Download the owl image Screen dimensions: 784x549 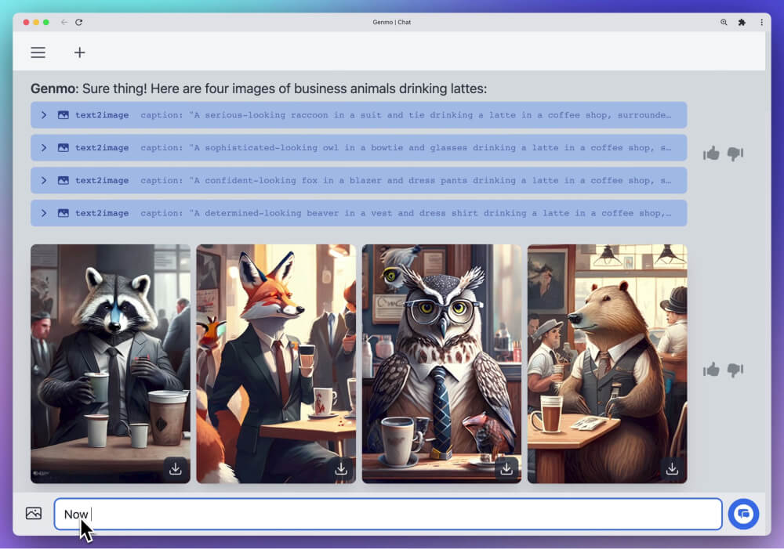(x=506, y=468)
